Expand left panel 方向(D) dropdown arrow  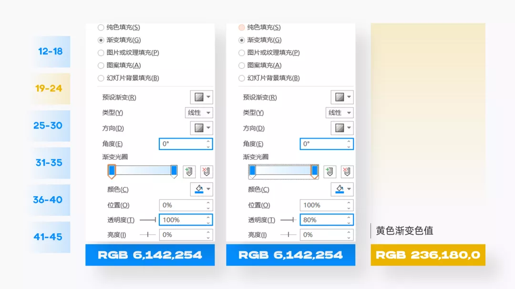(208, 128)
